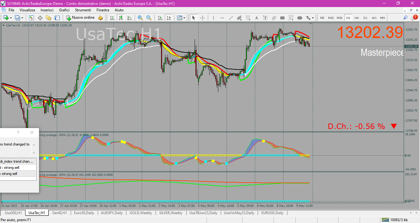This screenshot has height=223, width=420.
Task: Select the Text Label tool
Action: click(x=265, y=18)
